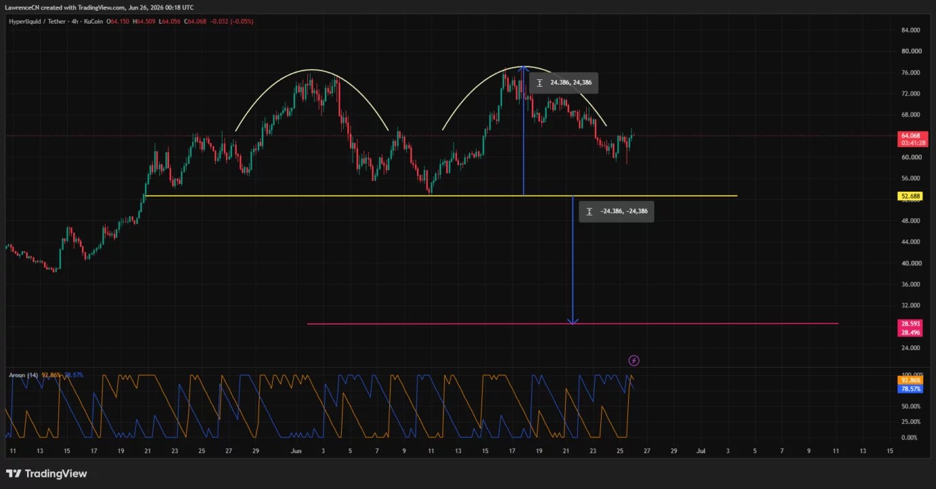Click the yellow 52.688 price axis label

pyautogui.click(x=910, y=196)
